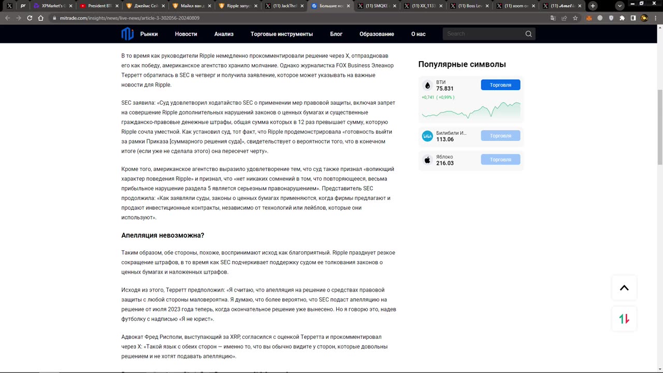Screen dimensions: 663x373
Task: Click Торговля button for Билибили
Action: (500, 136)
